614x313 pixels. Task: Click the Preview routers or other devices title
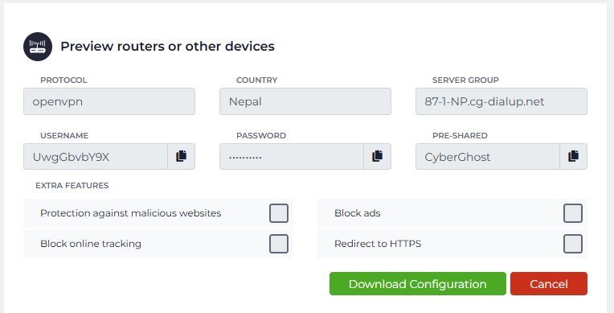click(167, 47)
